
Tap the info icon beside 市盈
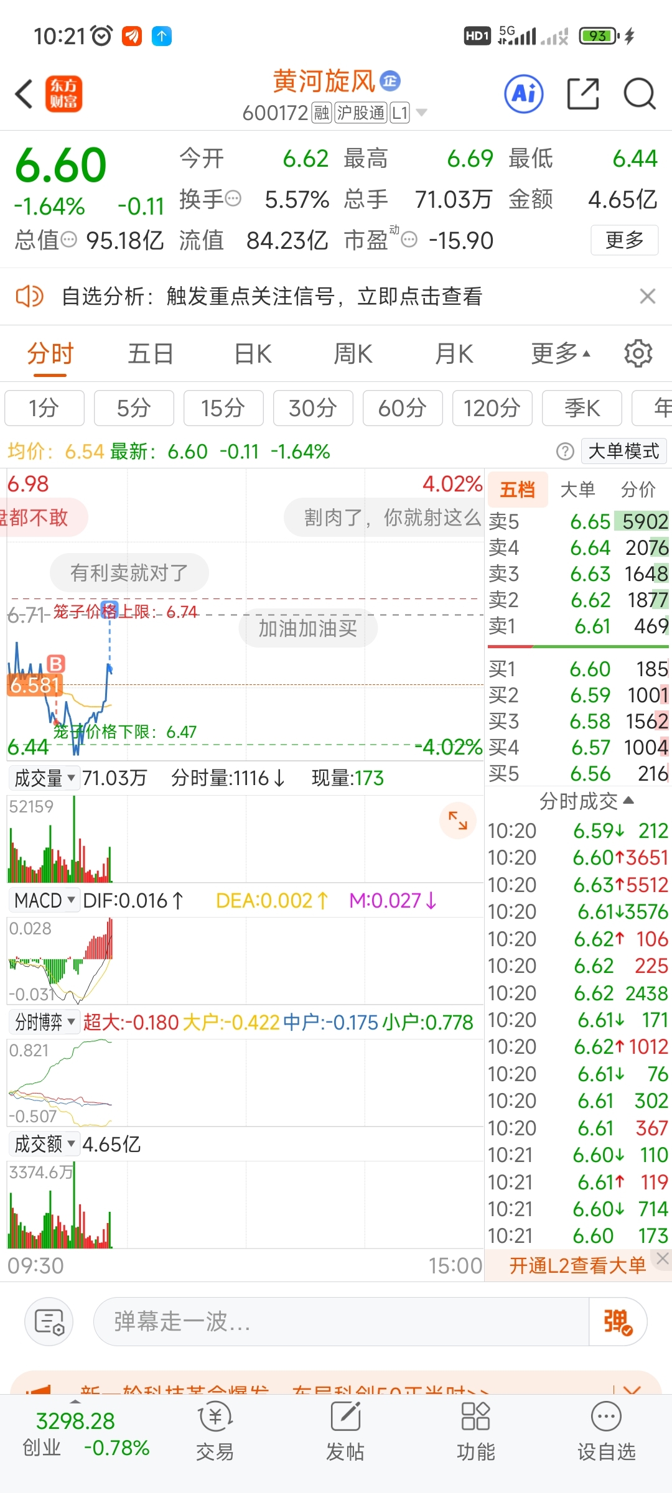pyautogui.click(x=409, y=240)
